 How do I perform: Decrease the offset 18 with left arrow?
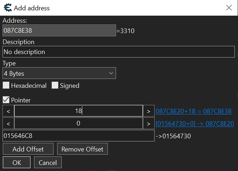coord(8,111)
